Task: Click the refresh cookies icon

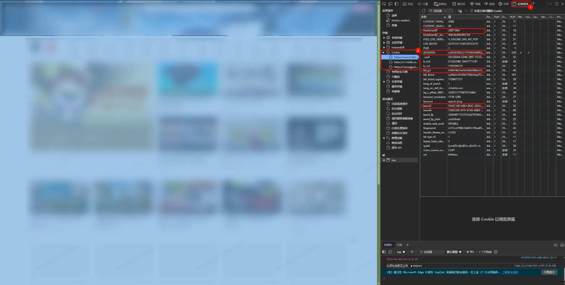Action: [x=424, y=11]
